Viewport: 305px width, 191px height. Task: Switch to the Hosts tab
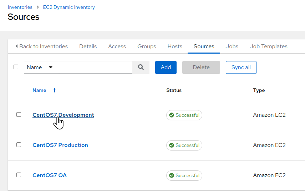[175, 47]
